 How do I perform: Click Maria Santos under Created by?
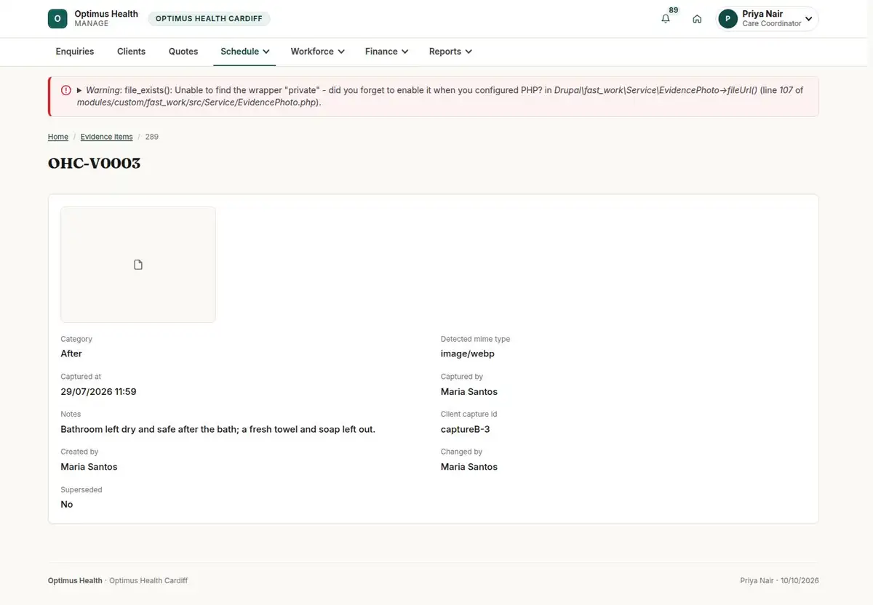coord(89,467)
